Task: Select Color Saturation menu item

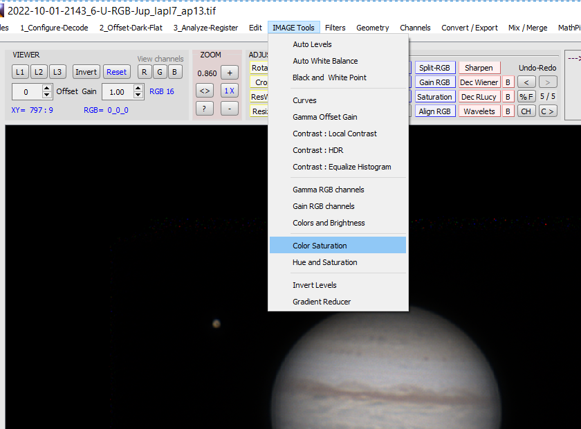Action: click(x=338, y=246)
